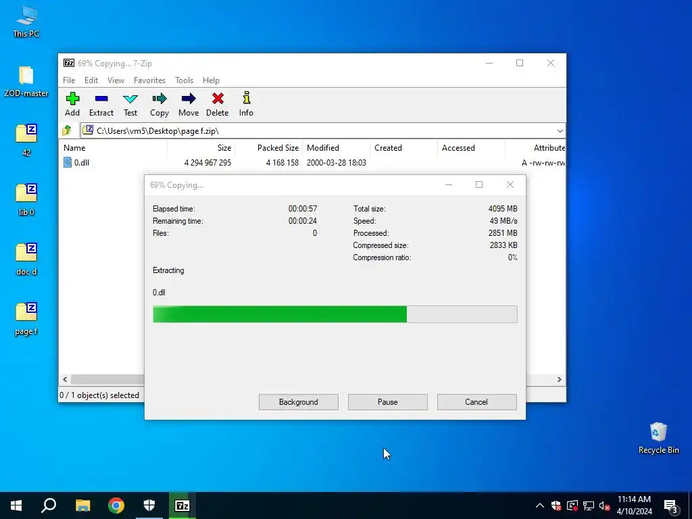
Task: Go up one folder level icon
Action: tap(67, 130)
